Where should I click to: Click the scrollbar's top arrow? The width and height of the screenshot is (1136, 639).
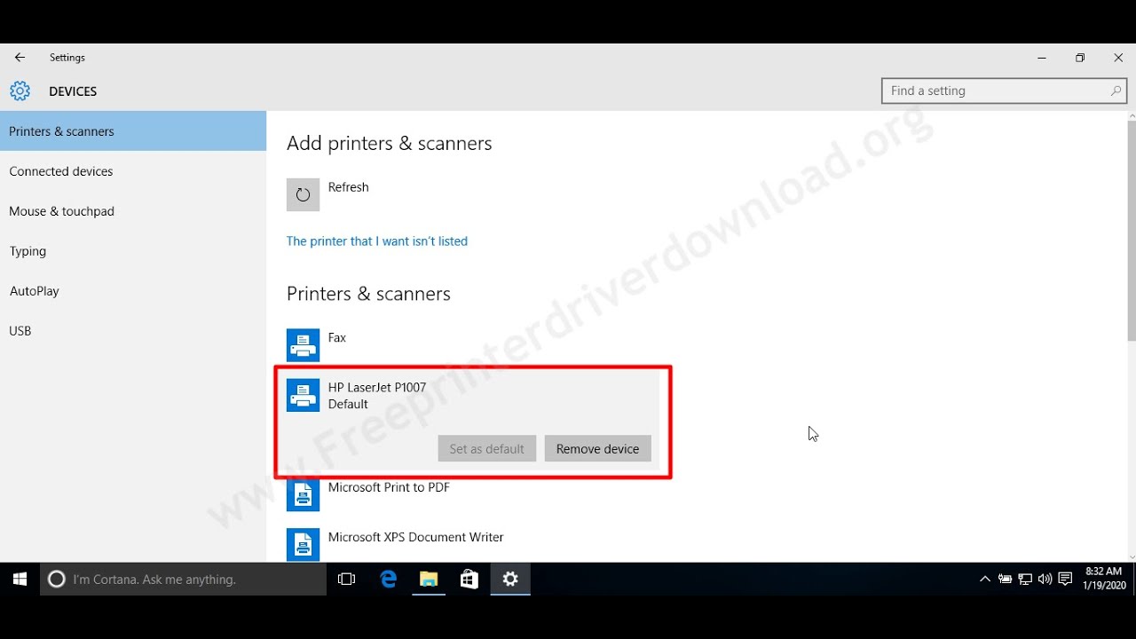[1132, 115]
